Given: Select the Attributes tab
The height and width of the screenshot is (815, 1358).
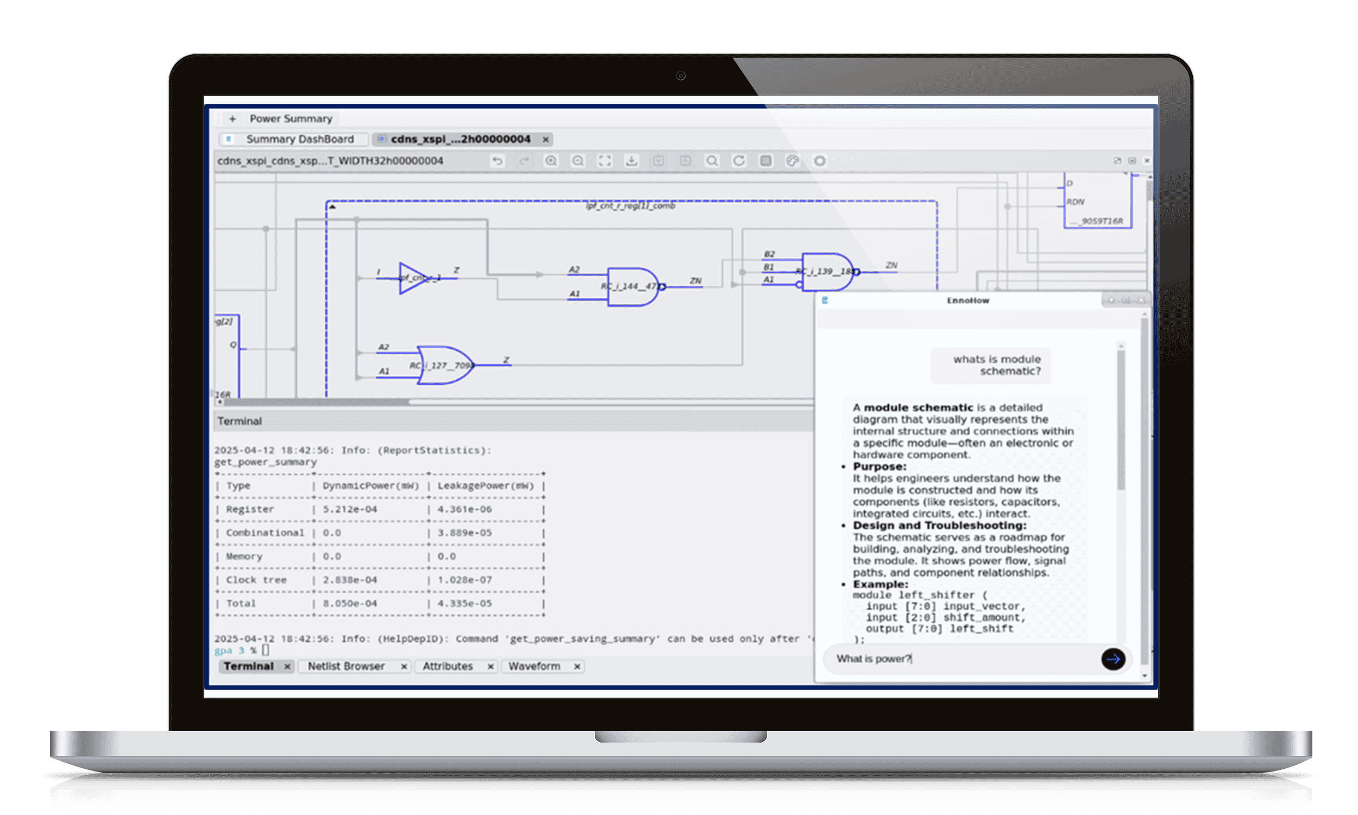Looking at the screenshot, I should pyautogui.click(x=448, y=666).
